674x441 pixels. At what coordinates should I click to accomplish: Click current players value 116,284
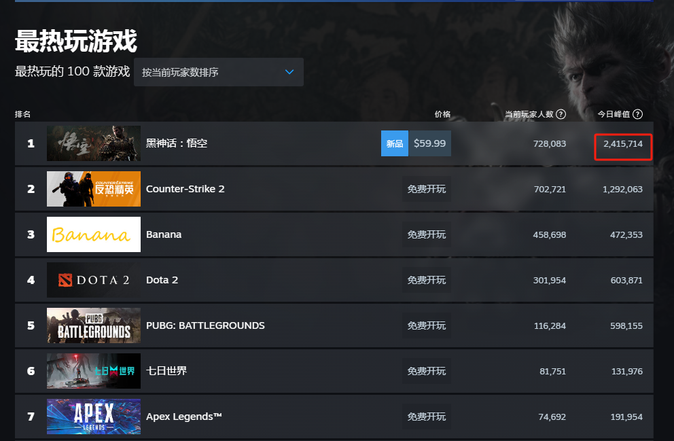(x=550, y=326)
